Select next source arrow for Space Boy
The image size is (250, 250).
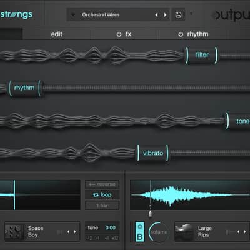click(75, 232)
